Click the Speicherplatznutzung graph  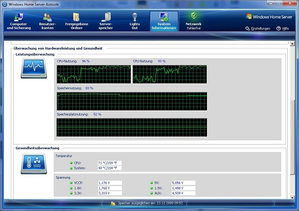pyautogui.click(x=132, y=127)
